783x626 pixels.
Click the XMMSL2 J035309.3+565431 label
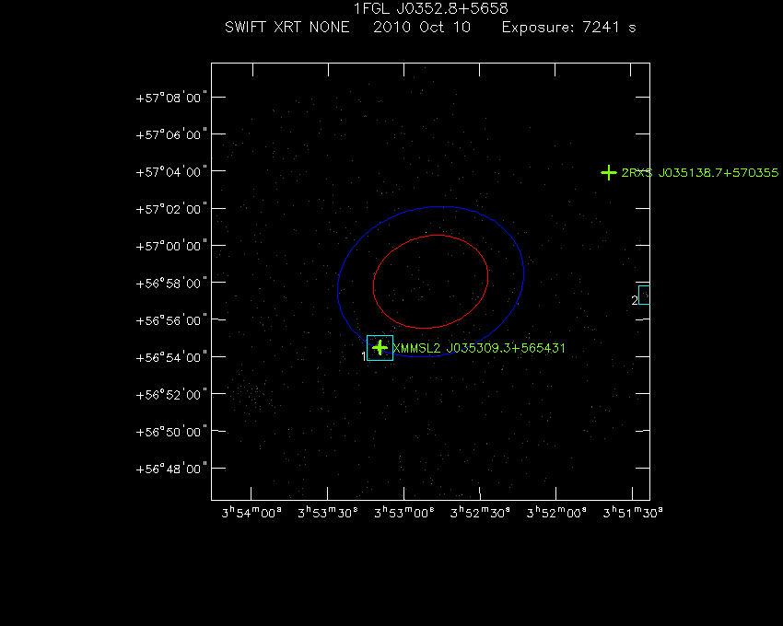(x=479, y=348)
